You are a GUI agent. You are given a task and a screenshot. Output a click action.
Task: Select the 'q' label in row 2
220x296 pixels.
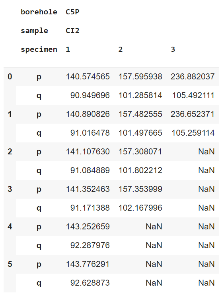tap(39, 171)
